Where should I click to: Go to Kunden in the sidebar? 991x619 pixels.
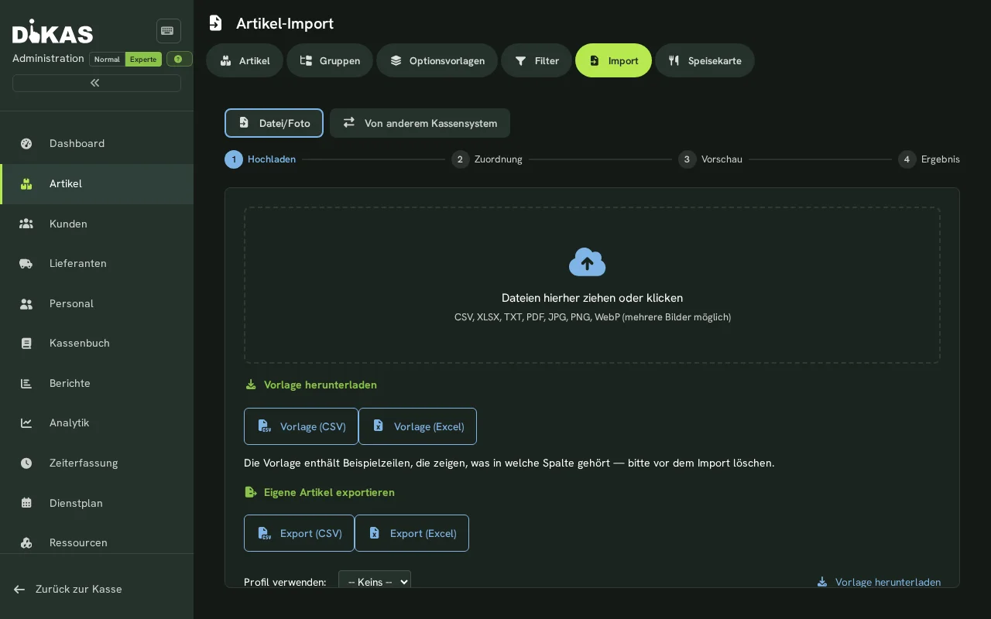(97, 224)
